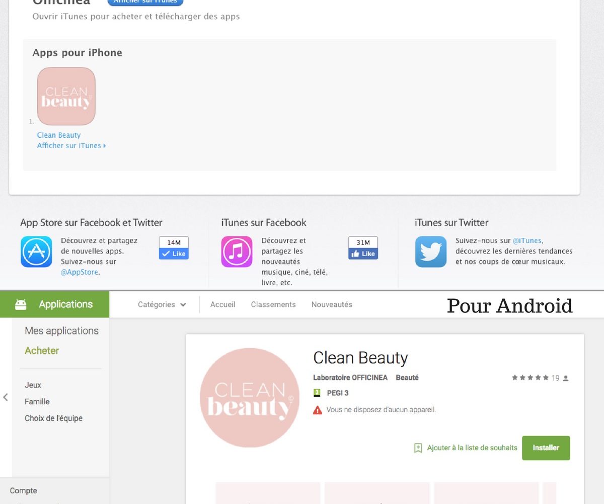
Task: Like the App Store Facebook page
Action: pos(174,254)
